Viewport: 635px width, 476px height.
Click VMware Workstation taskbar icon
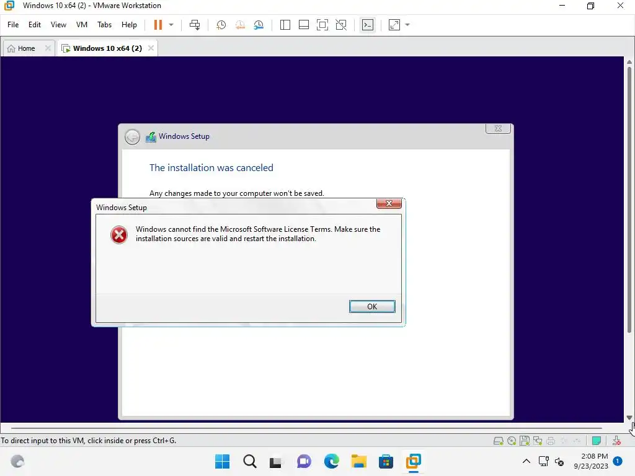tap(414, 461)
